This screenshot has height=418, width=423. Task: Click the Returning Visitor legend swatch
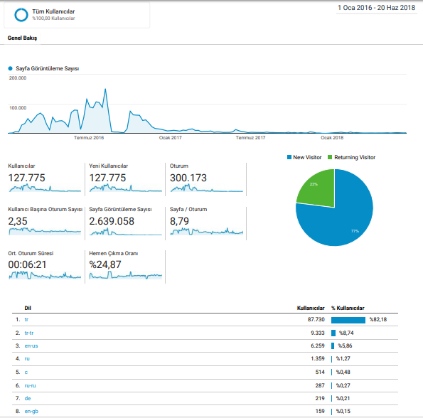tap(330, 157)
